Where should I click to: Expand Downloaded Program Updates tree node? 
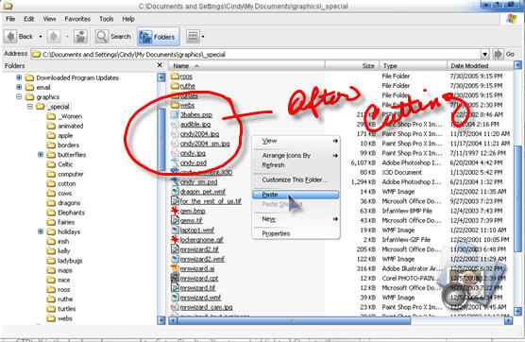click(19, 77)
